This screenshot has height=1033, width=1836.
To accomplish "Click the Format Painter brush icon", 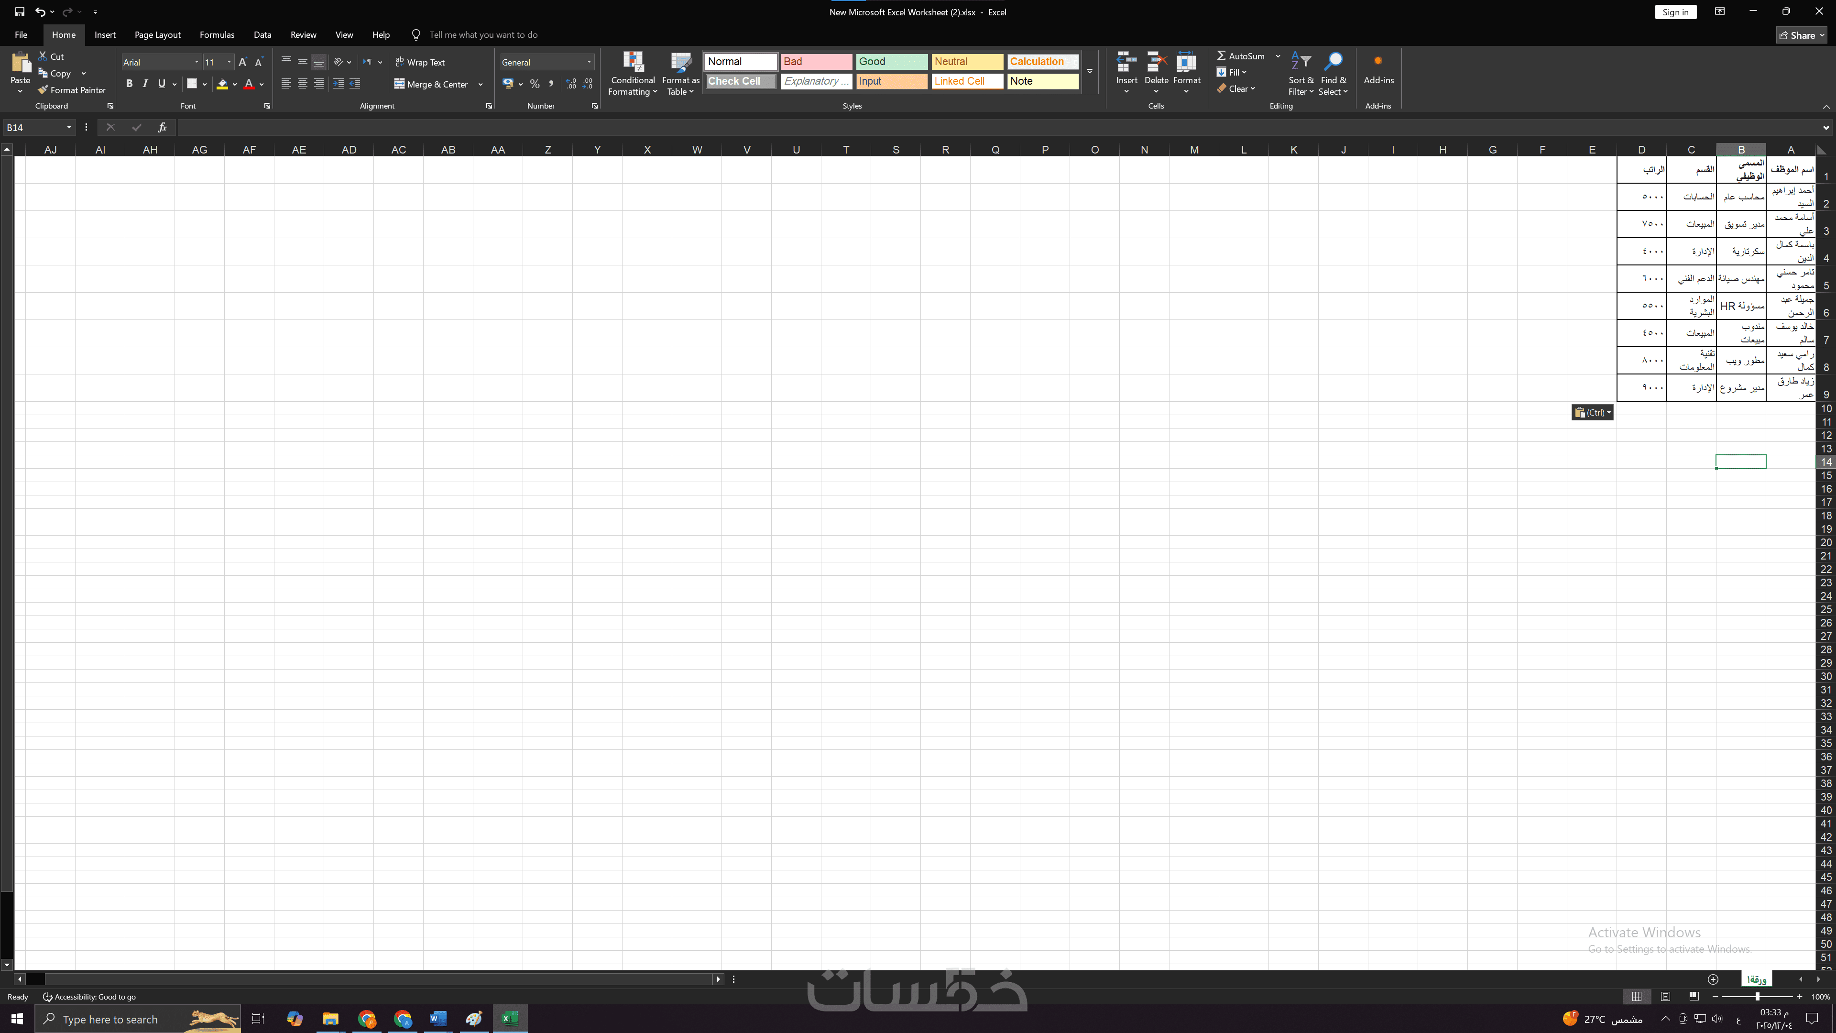I will 43,90.
